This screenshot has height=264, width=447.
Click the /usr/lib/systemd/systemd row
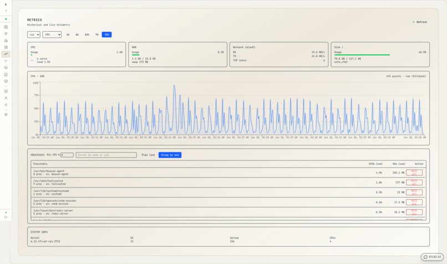point(228,192)
